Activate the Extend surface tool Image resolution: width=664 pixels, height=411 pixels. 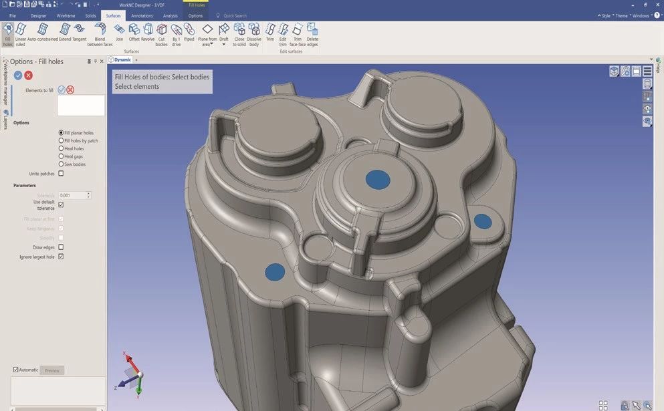[65, 33]
